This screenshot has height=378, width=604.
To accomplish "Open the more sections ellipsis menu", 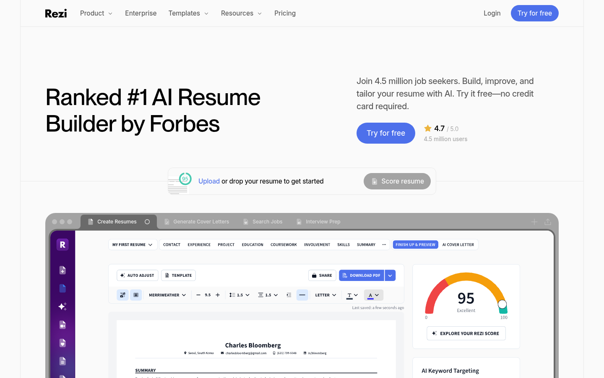I will point(384,245).
